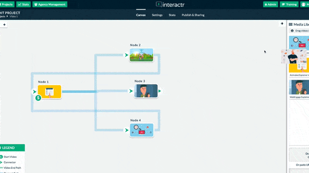Click the user avatar icon
Image resolution: width=309 pixels, height=173 pixels.
(303, 4)
